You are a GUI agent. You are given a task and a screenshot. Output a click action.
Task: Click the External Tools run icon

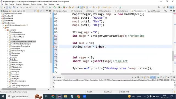coord(64,7)
